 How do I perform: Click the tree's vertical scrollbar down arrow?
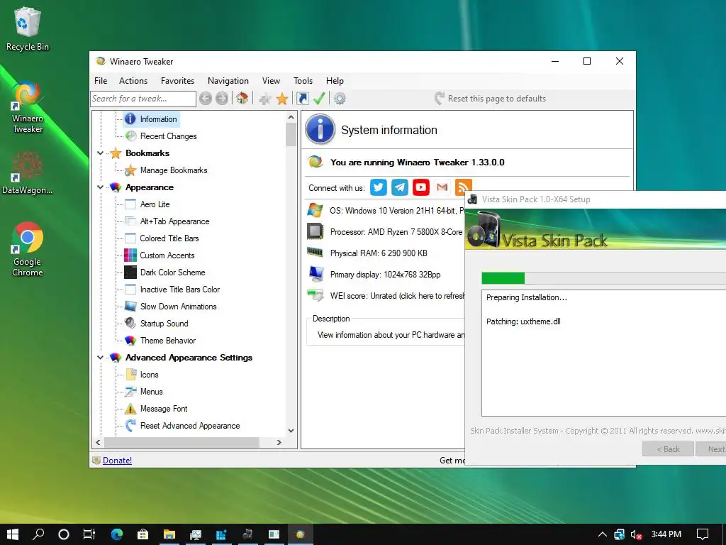(x=291, y=430)
